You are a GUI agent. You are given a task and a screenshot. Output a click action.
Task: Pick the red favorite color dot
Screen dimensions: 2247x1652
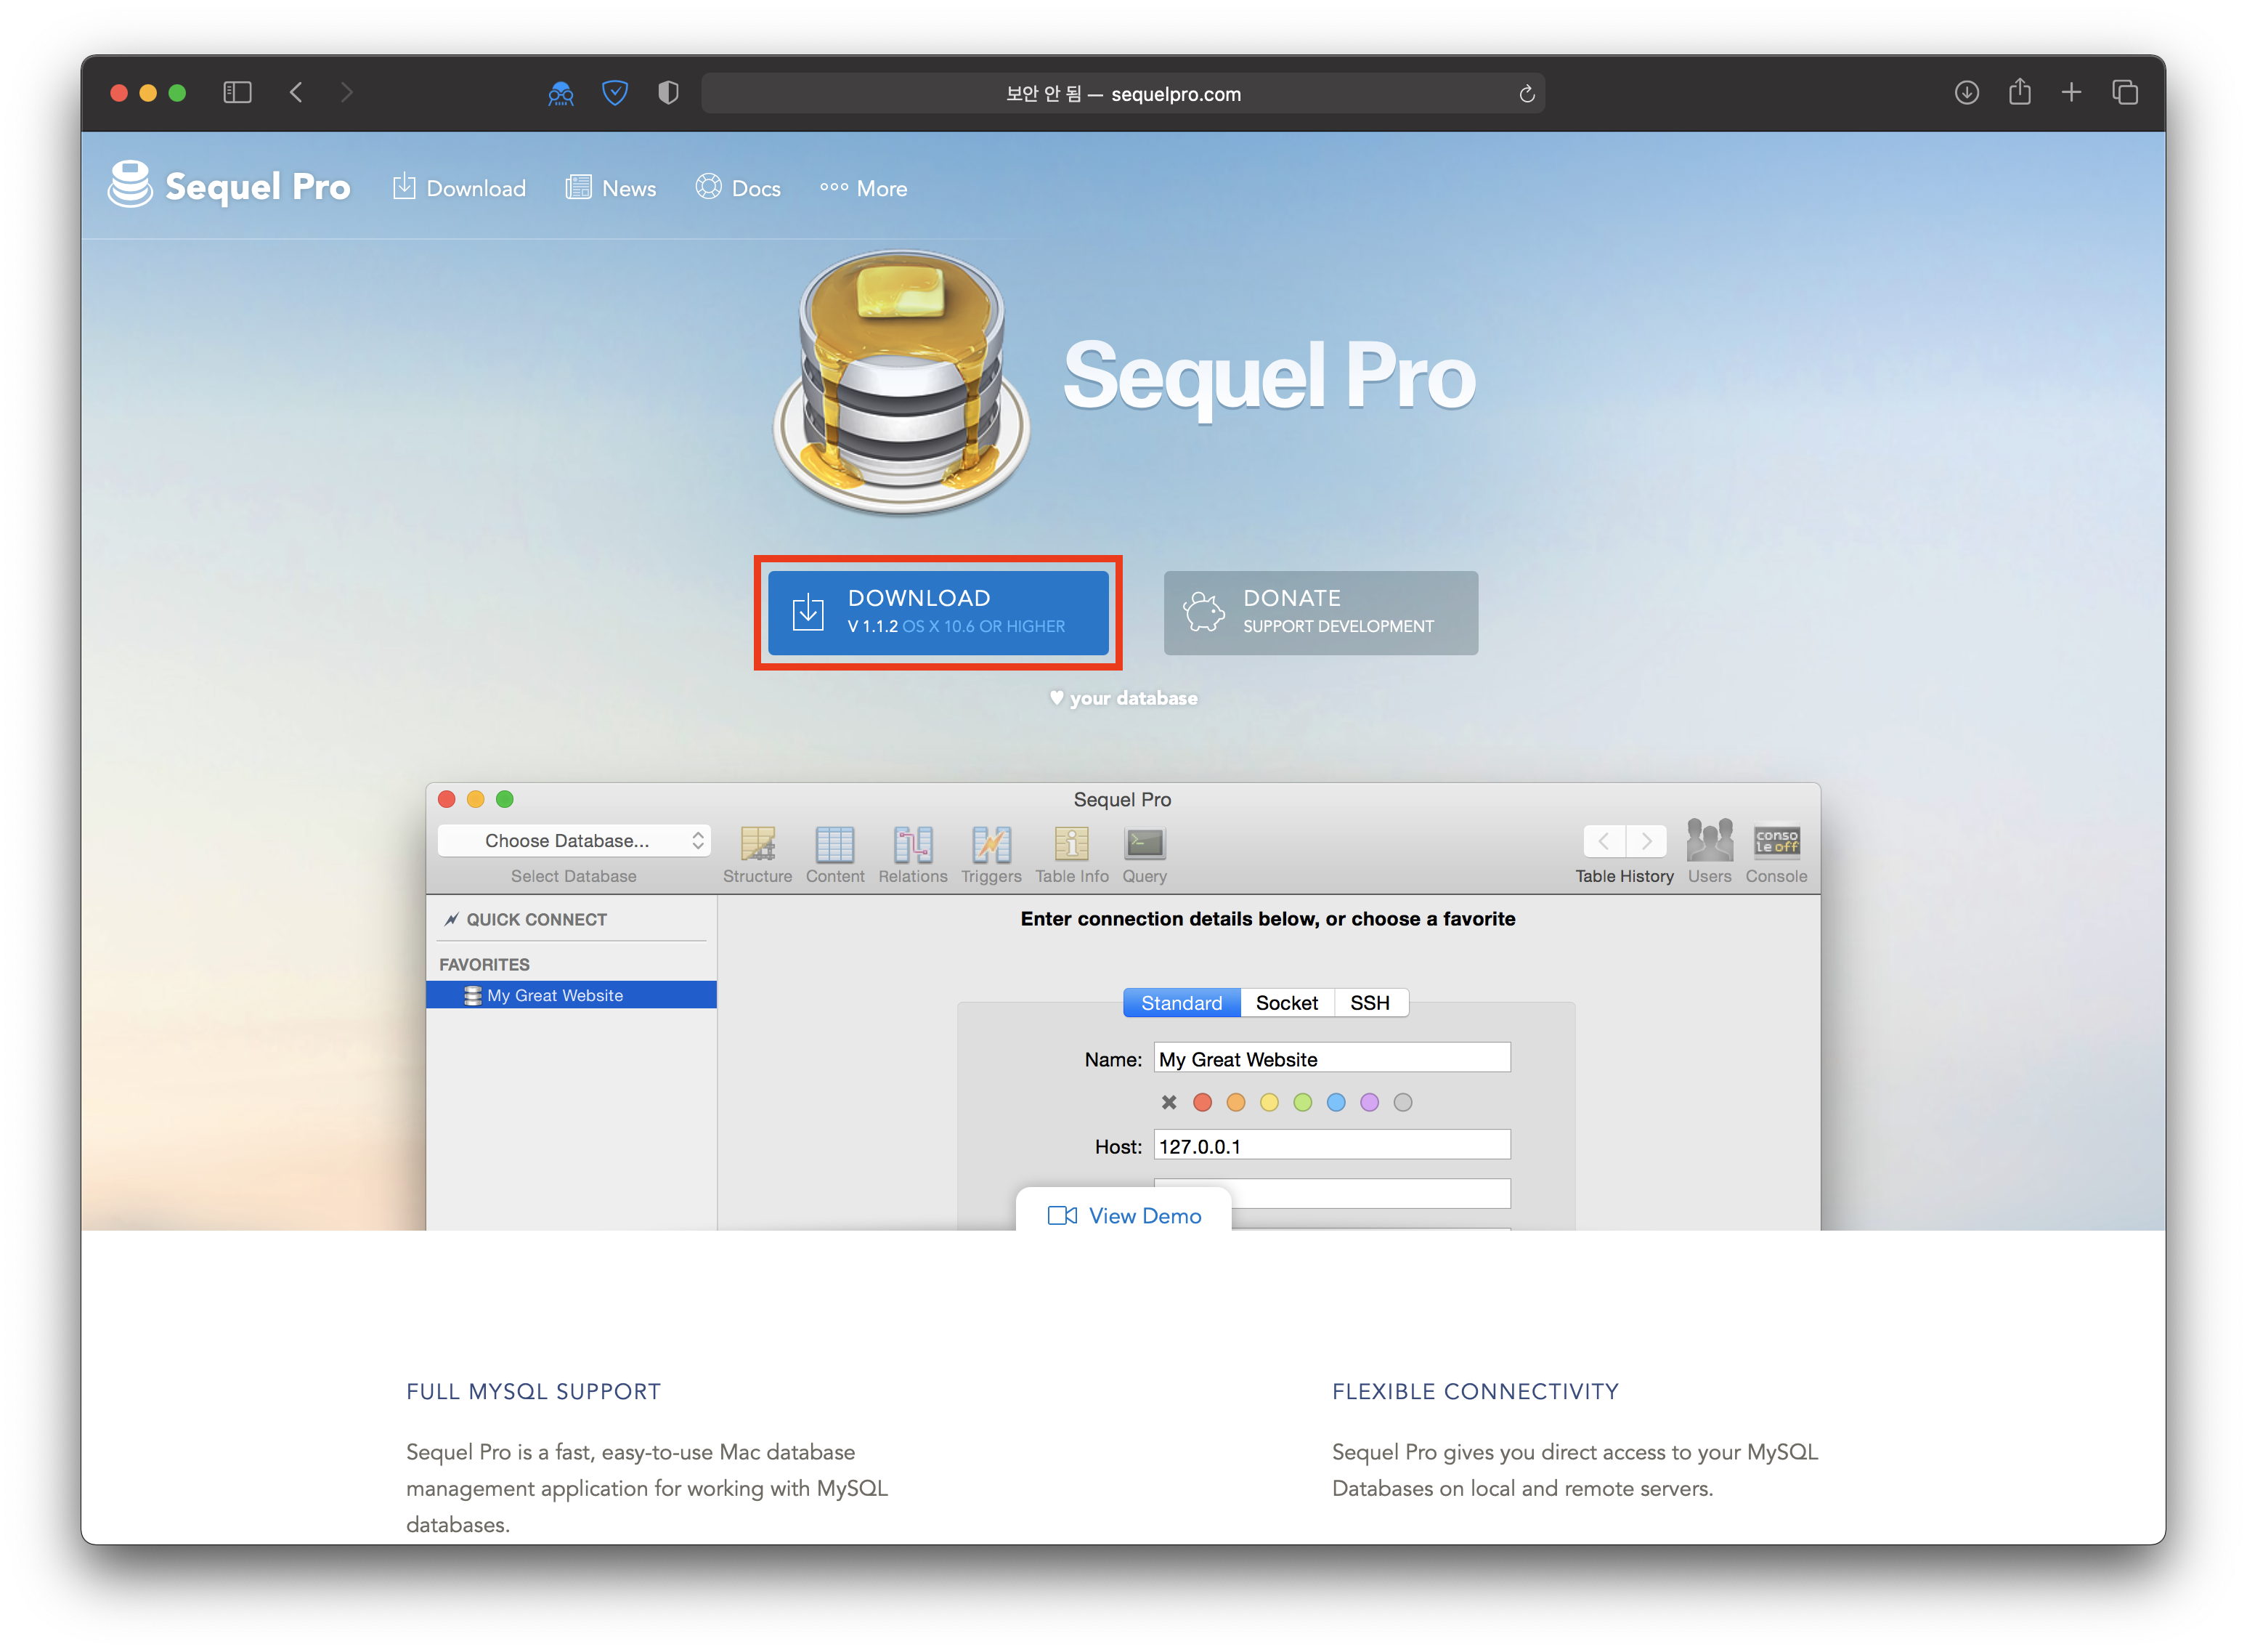point(1203,1102)
